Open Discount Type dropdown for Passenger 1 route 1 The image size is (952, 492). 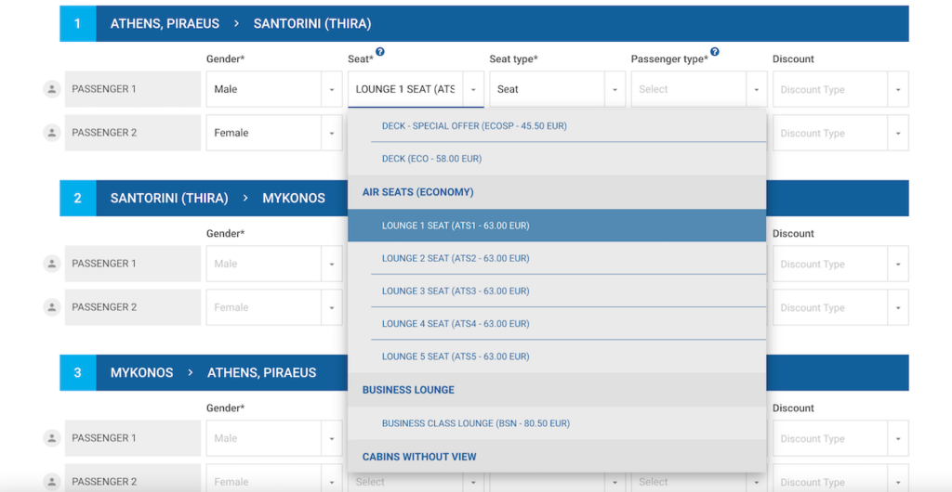click(x=840, y=89)
